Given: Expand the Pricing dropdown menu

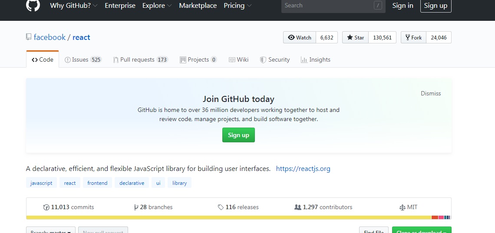Looking at the screenshot, I should coord(238,6).
